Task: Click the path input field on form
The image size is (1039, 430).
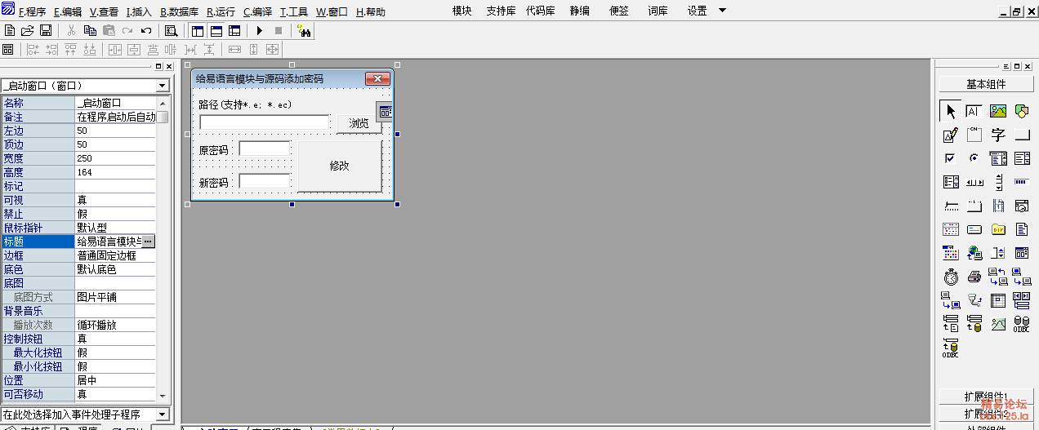Action: tap(265, 122)
